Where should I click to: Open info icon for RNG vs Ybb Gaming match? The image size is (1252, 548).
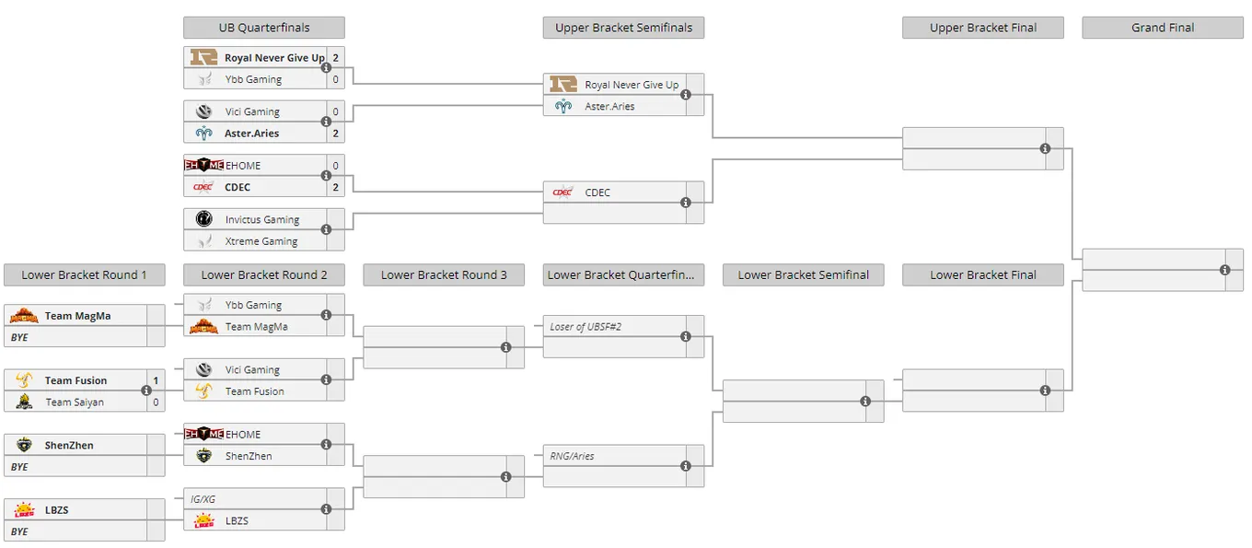pos(326,68)
